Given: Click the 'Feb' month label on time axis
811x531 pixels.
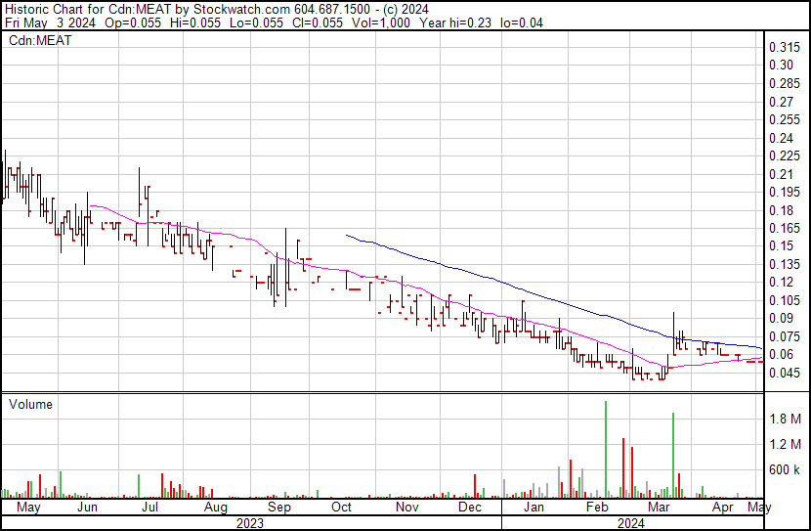Looking at the screenshot, I should click(597, 507).
